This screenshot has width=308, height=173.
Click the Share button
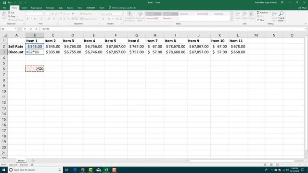click(x=303, y=8)
